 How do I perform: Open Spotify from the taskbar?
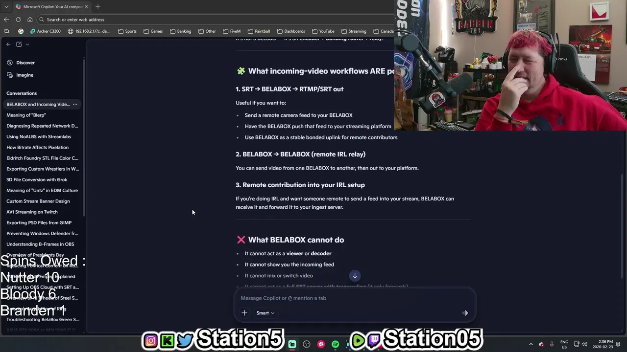(x=335, y=344)
